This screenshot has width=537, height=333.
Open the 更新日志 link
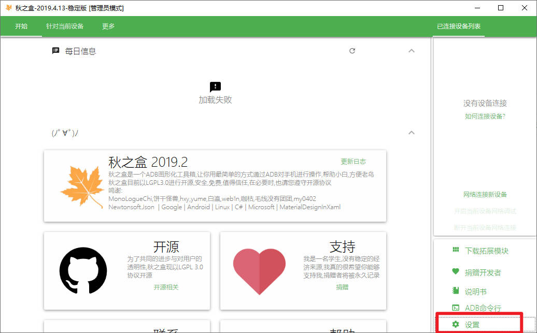[353, 162]
